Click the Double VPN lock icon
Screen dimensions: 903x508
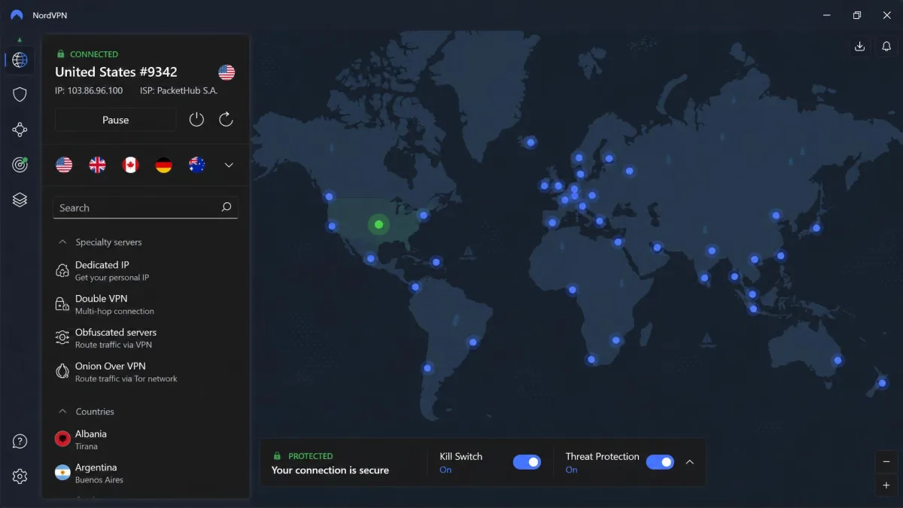(62, 304)
